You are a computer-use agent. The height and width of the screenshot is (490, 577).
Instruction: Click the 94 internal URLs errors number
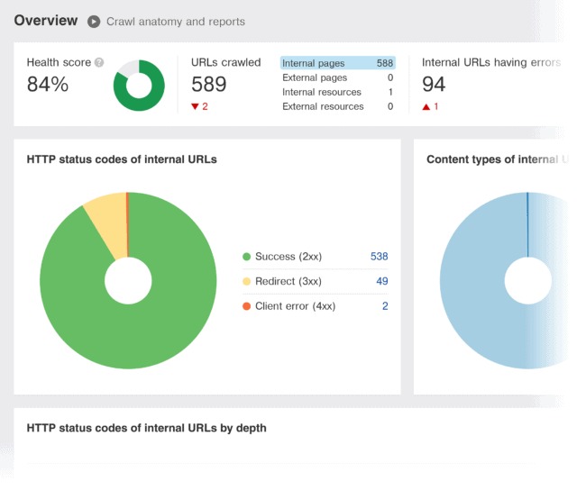(x=434, y=84)
